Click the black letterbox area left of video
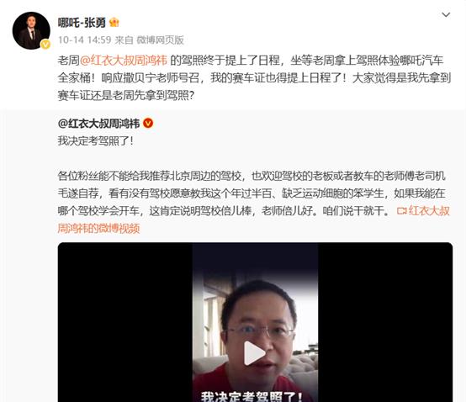The height and width of the screenshot is (402, 466). coord(125,322)
